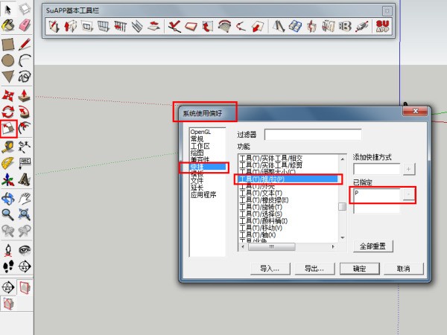Activate the Paint Bucket tool
The width and height of the screenshot is (447, 335).
(8, 26)
